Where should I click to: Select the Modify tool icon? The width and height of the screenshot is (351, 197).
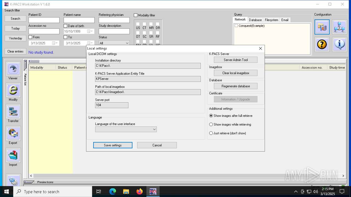pyautogui.click(x=13, y=90)
